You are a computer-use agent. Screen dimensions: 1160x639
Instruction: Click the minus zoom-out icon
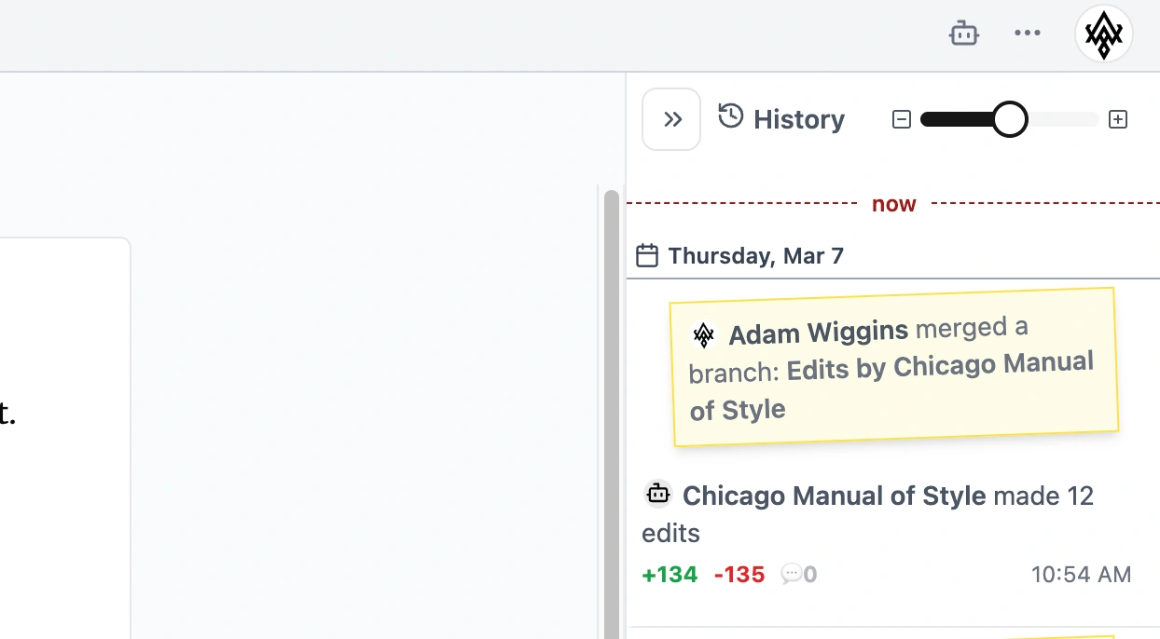pos(901,119)
